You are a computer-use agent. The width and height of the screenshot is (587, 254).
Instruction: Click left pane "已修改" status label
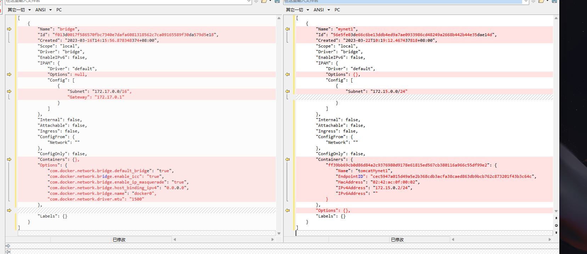coord(119,240)
